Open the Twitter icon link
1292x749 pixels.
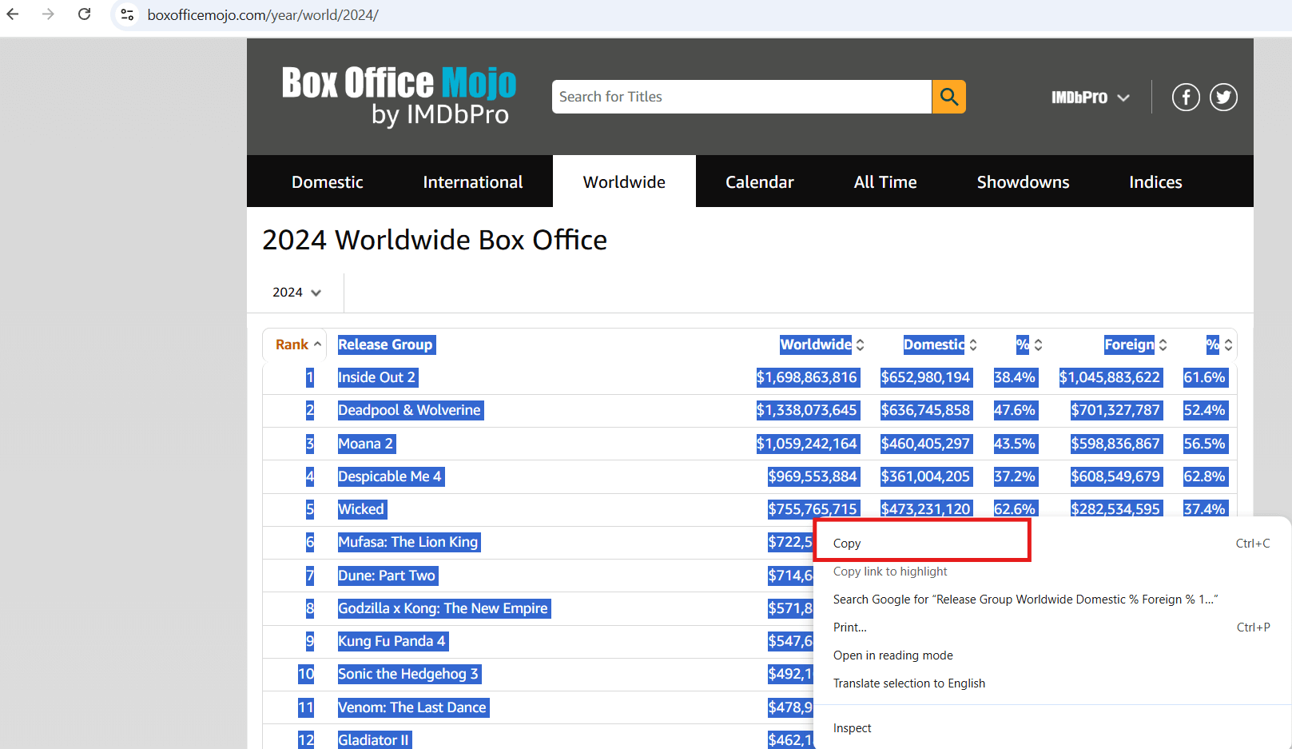[x=1223, y=97]
